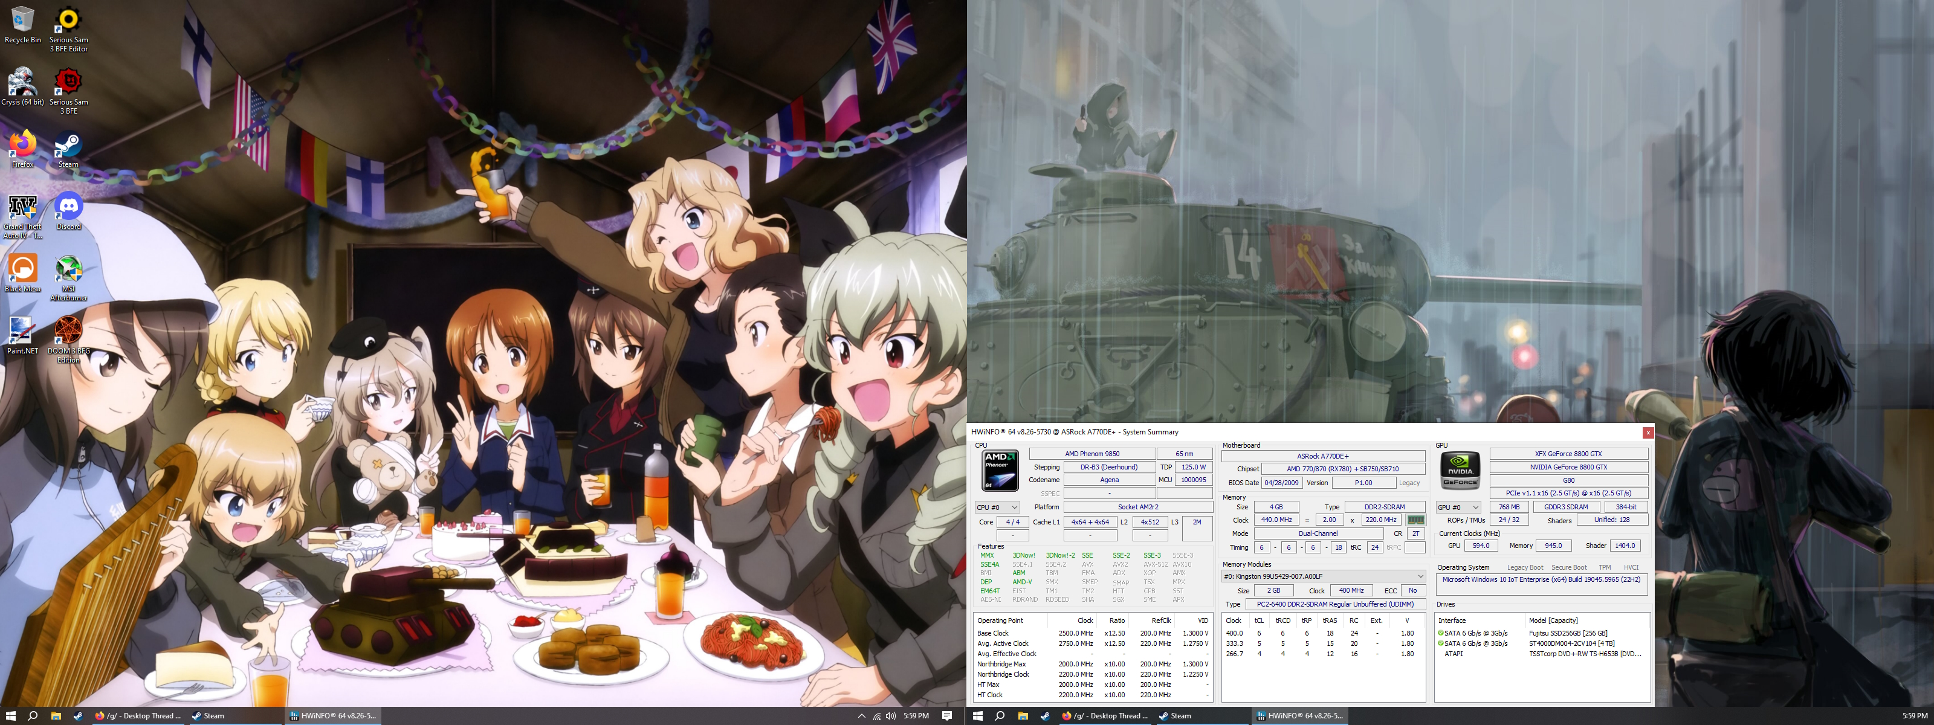Screen dimensions: 1934x725
Task: Click the GPU clock value 594.0
Action: (x=1481, y=546)
